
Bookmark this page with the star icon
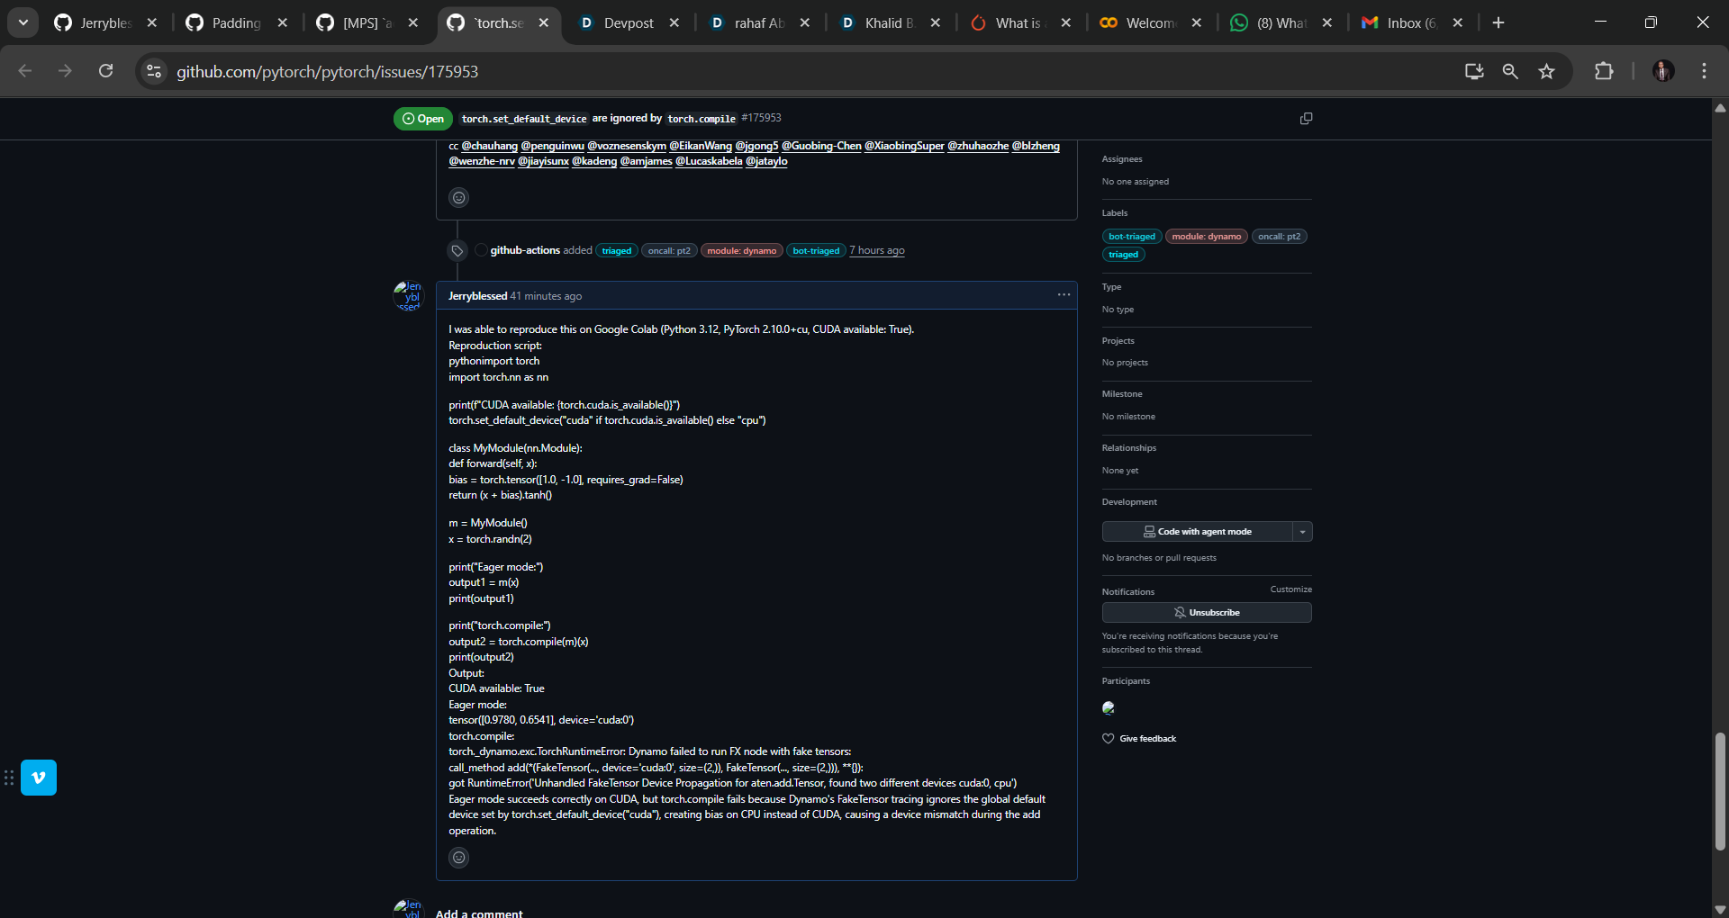pos(1546,71)
